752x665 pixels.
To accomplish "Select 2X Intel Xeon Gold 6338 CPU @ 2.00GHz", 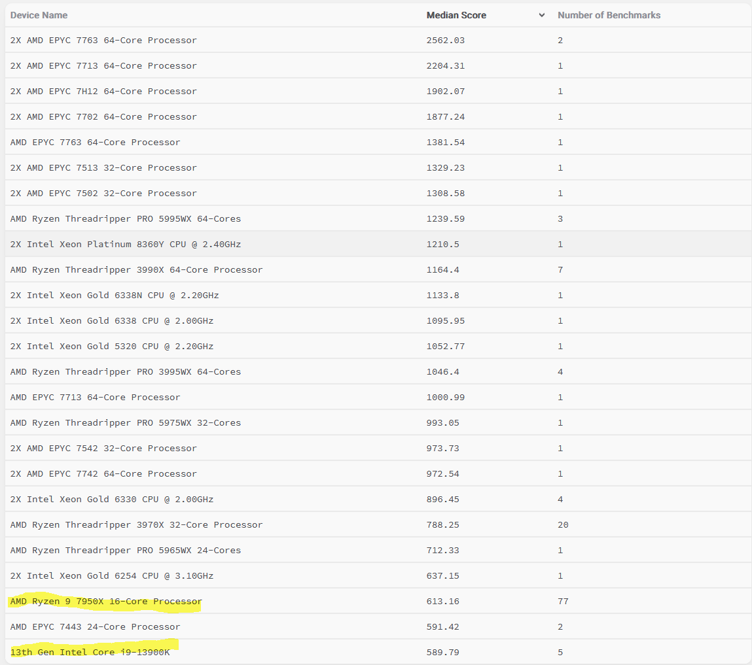I will pos(378,321).
